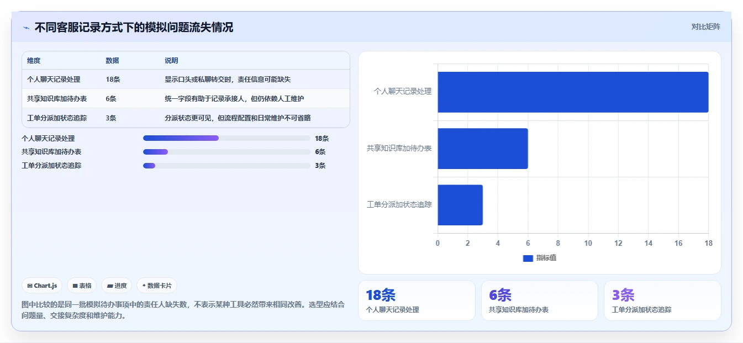
Task: Click the 3条 table cell
Action: pos(111,118)
